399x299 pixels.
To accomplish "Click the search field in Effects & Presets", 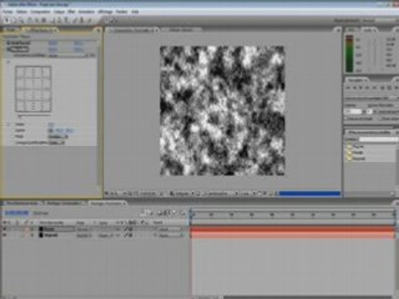I will [x=378, y=140].
